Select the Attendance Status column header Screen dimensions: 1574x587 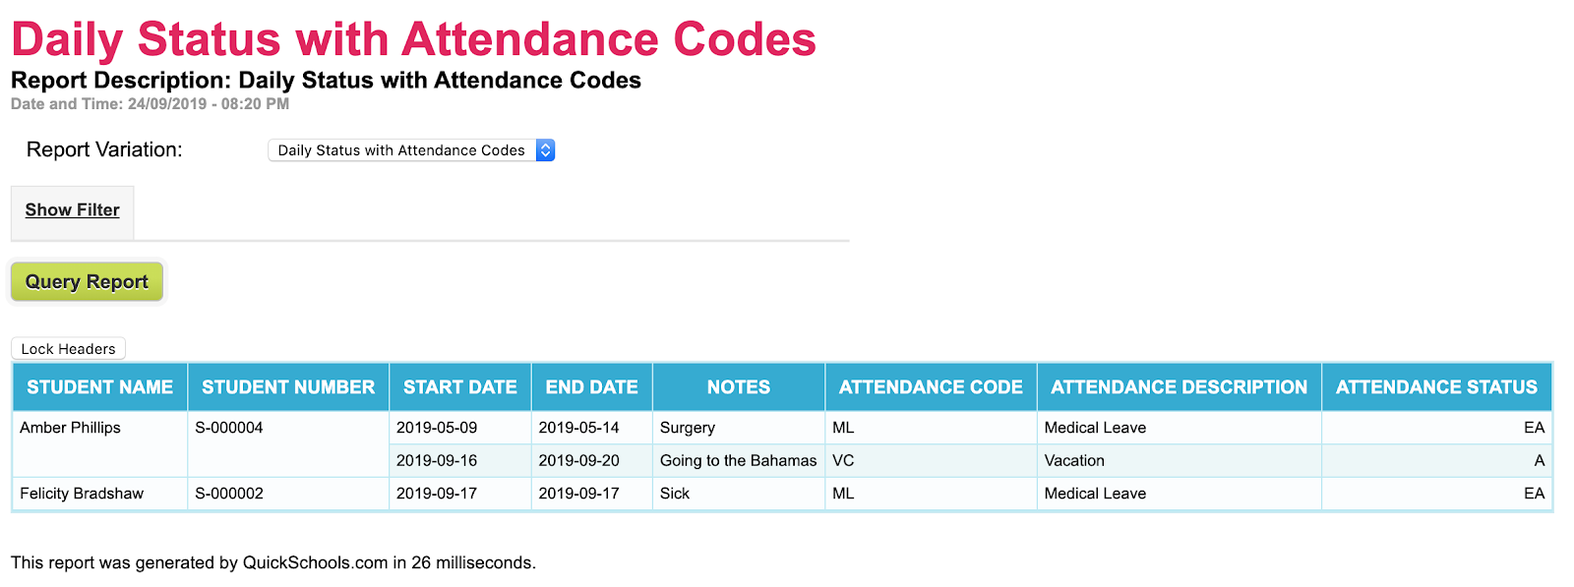[1436, 387]
